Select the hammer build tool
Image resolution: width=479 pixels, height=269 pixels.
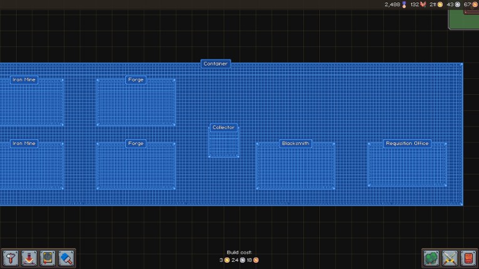[x=11, y=258]
